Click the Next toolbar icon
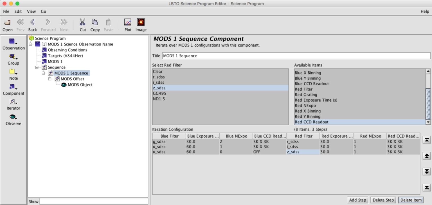Screen dimensions: 432x205 pos(64,22)
